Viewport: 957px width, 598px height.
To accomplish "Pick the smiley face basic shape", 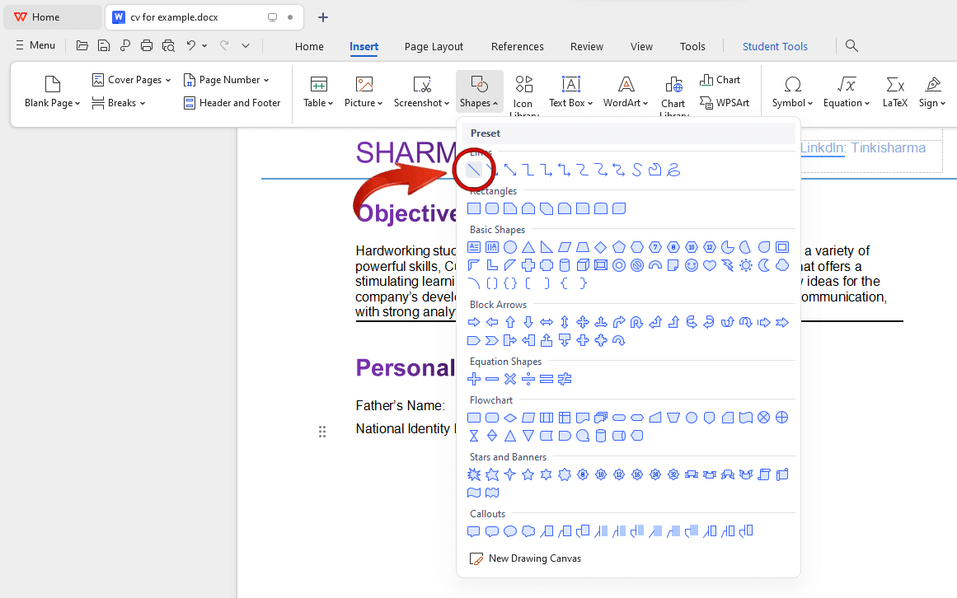I will [x=692, y=265].
